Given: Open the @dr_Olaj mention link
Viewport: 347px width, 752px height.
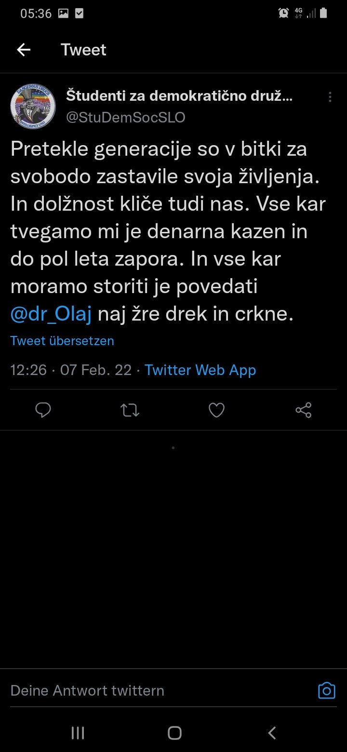Looking at the screenshot, I should (51, 314).
